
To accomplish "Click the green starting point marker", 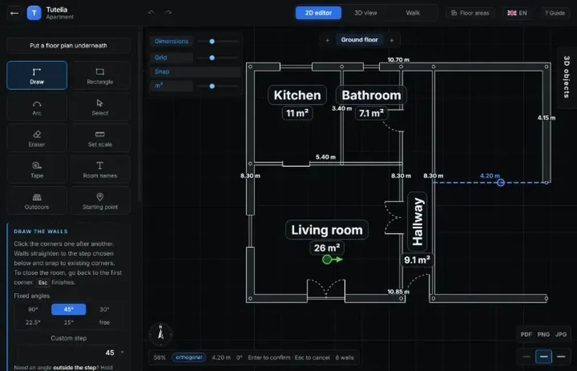I will point(327,260).
